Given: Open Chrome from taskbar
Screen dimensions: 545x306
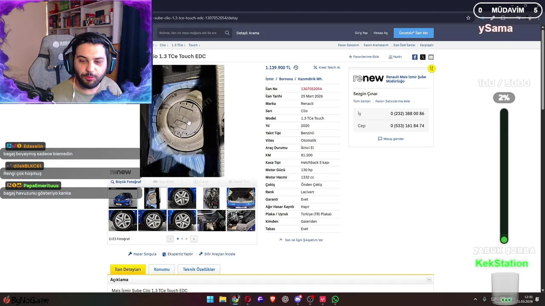Looking at the screenshot, I should pyautogui.click(x=235, y=299).
